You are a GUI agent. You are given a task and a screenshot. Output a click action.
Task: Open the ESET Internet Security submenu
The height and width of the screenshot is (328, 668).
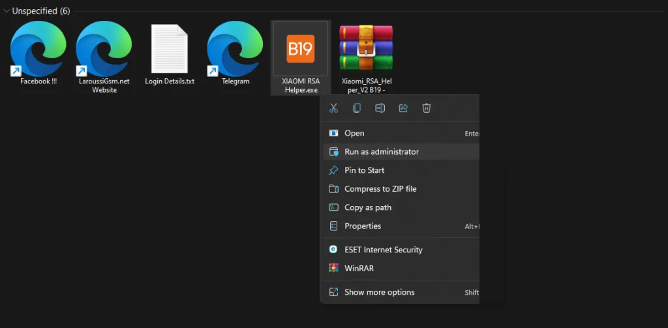tap(401, 250)
